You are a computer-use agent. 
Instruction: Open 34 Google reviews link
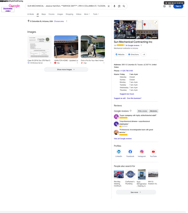(x=132, y=46)
